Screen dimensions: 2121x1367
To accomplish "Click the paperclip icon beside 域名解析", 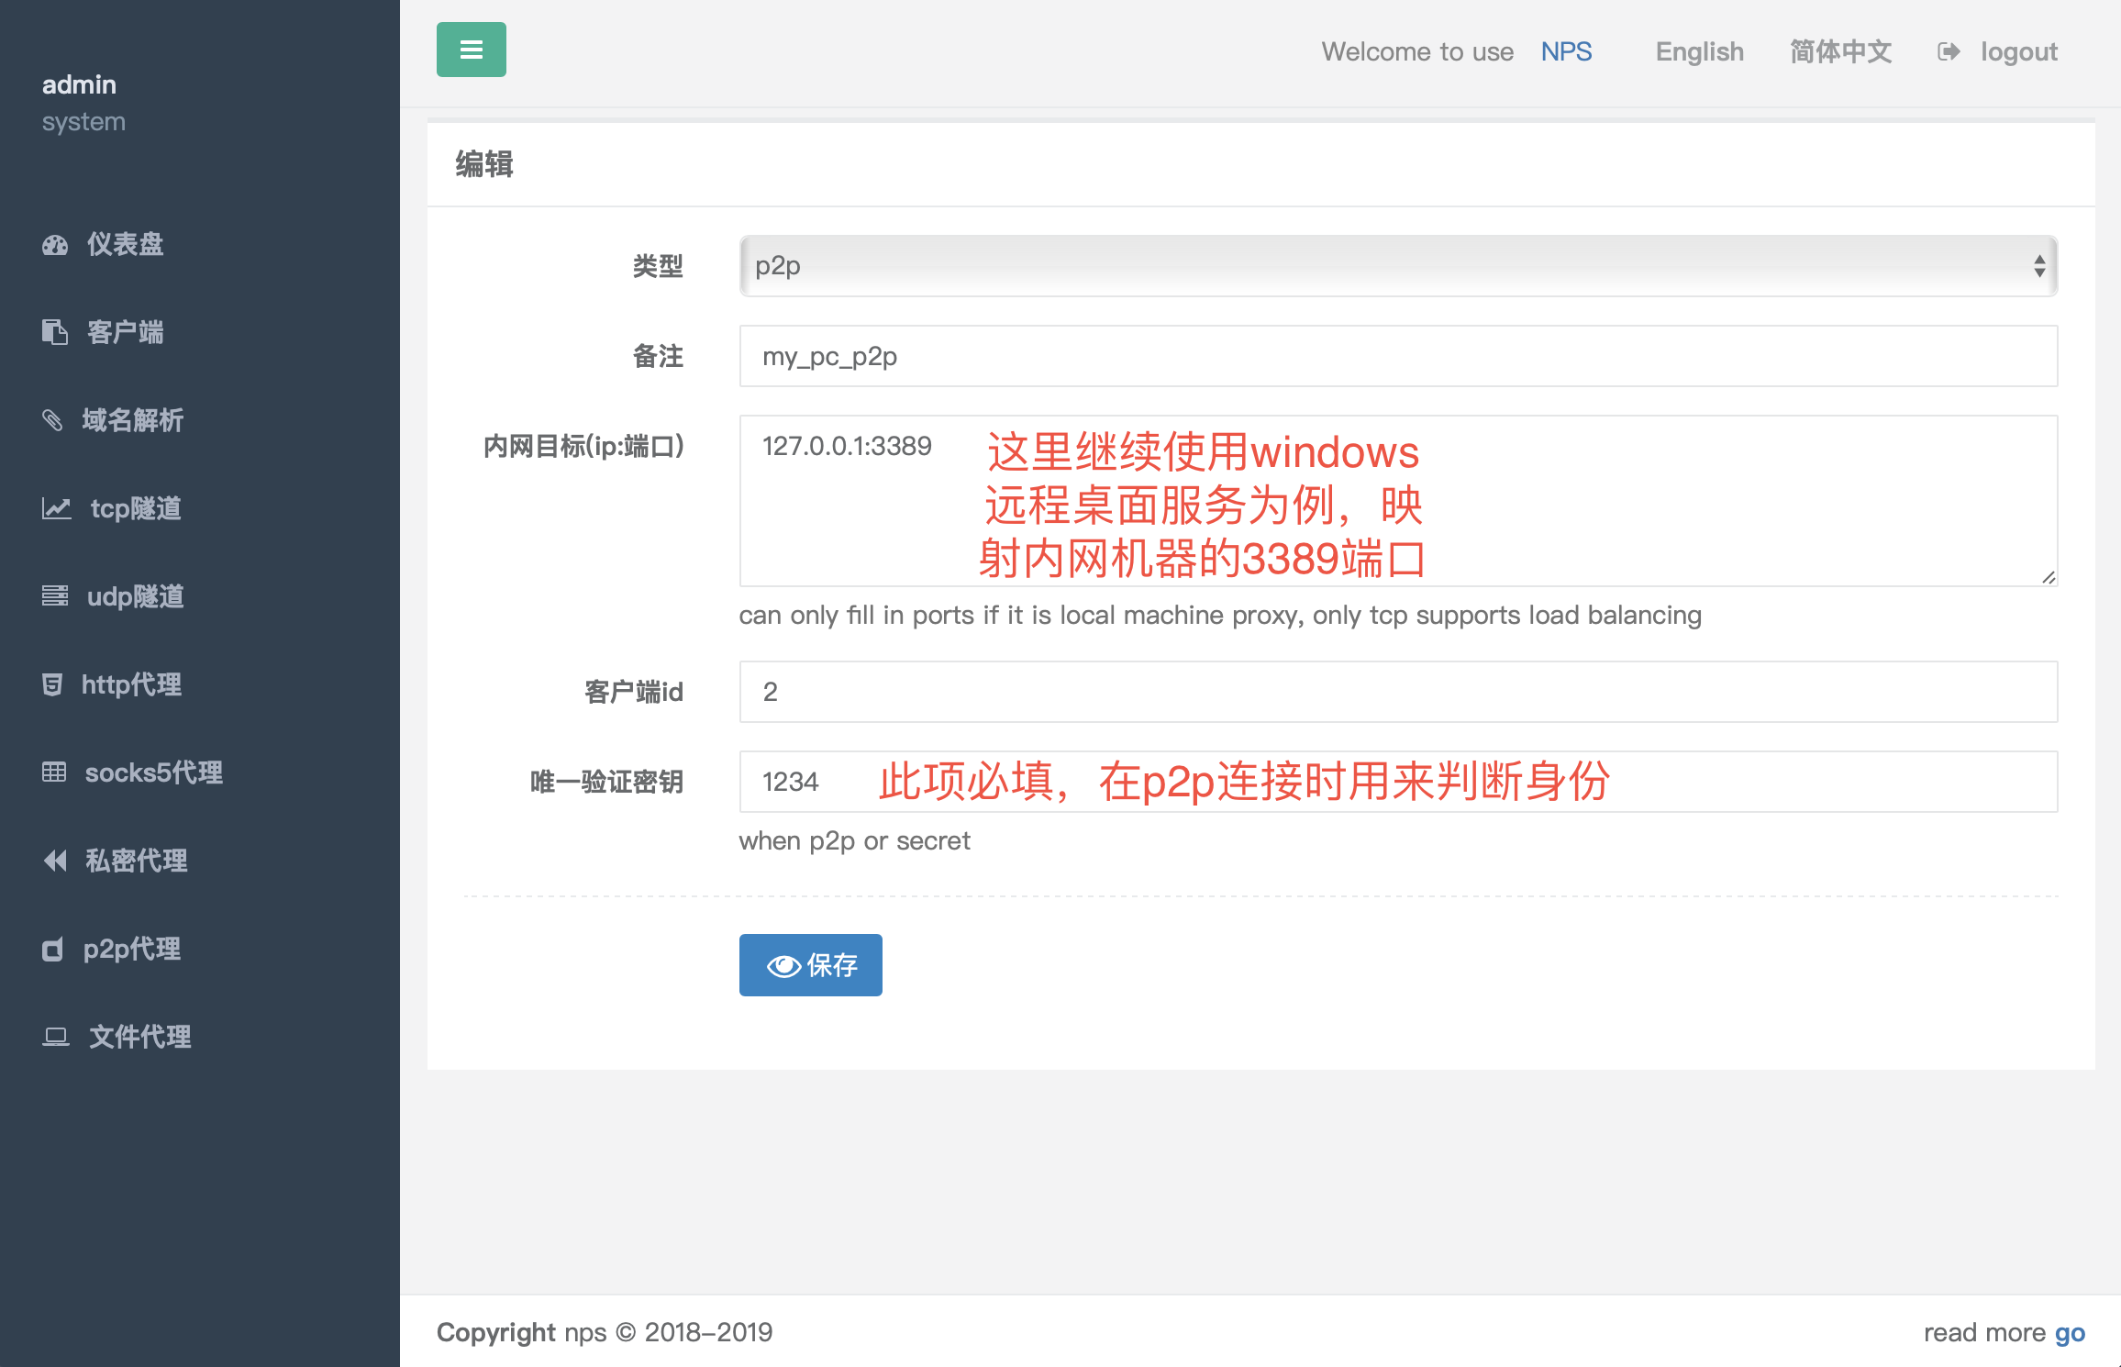I will 52,420.
